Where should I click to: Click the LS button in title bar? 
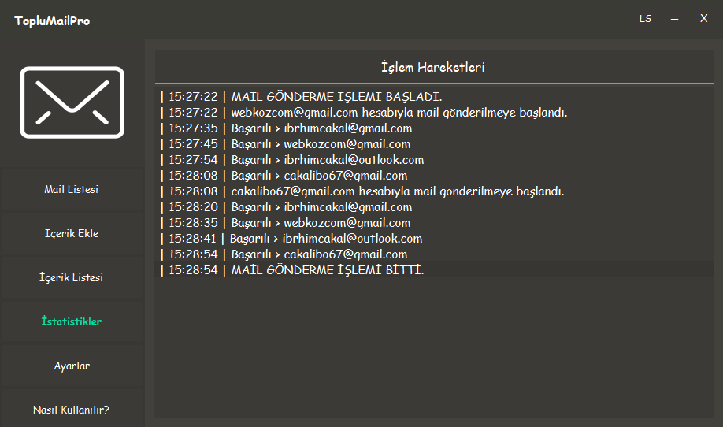tap(645, 19)
